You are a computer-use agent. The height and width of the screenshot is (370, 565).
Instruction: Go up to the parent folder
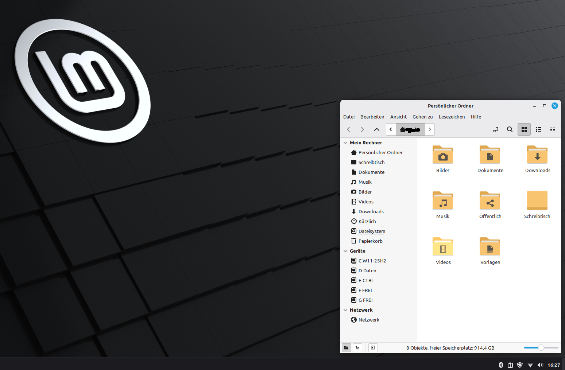pyautogui.click(x=377, y=129)
